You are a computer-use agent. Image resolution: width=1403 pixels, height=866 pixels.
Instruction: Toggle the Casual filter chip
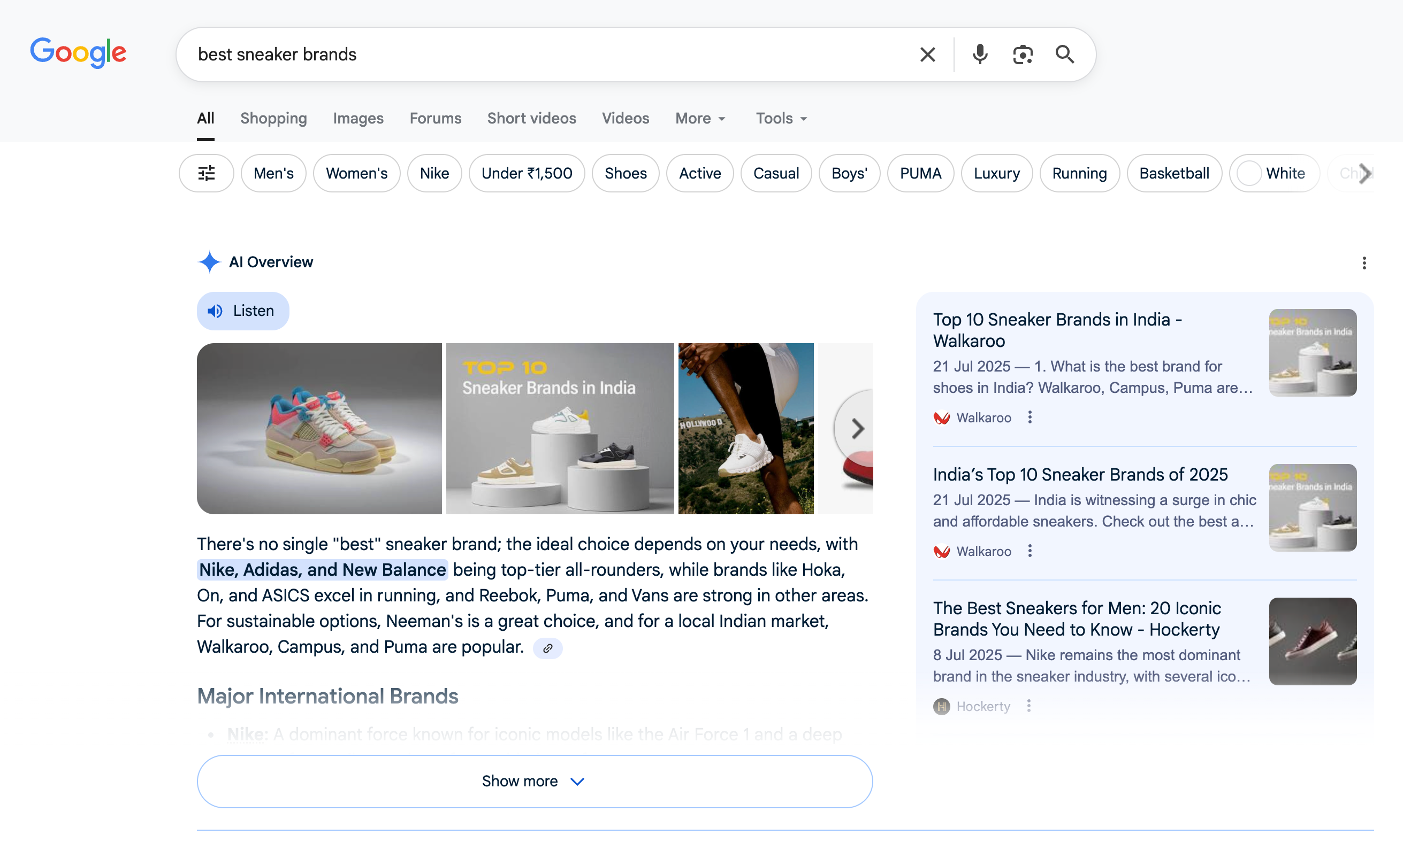(x=776, y=173)
